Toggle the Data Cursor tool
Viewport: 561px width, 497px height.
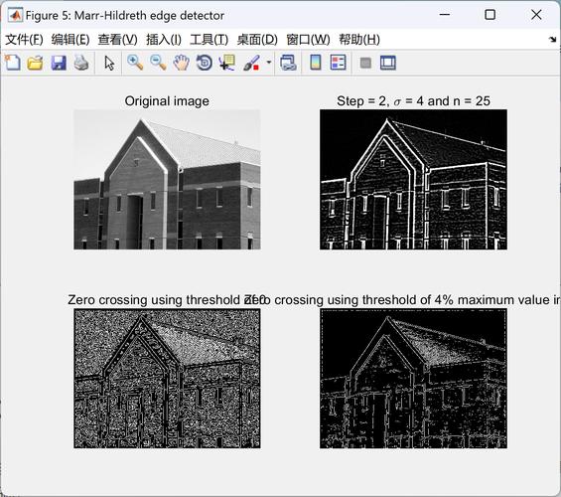pyautogui.click(x=227, y=63)
